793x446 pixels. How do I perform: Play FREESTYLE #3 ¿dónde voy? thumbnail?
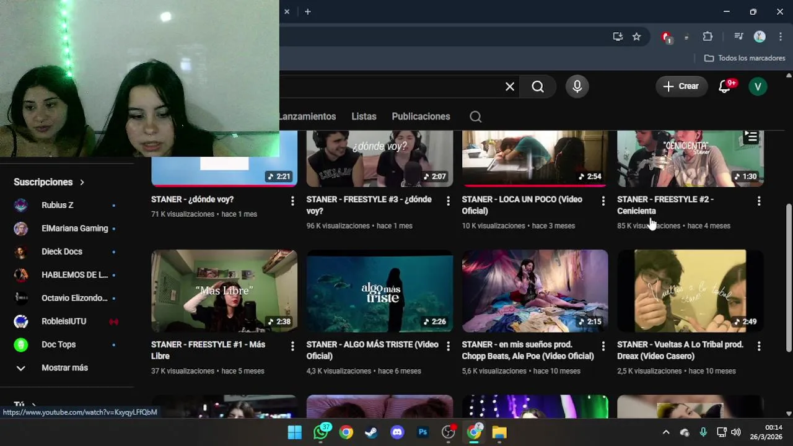pos(380,159)
